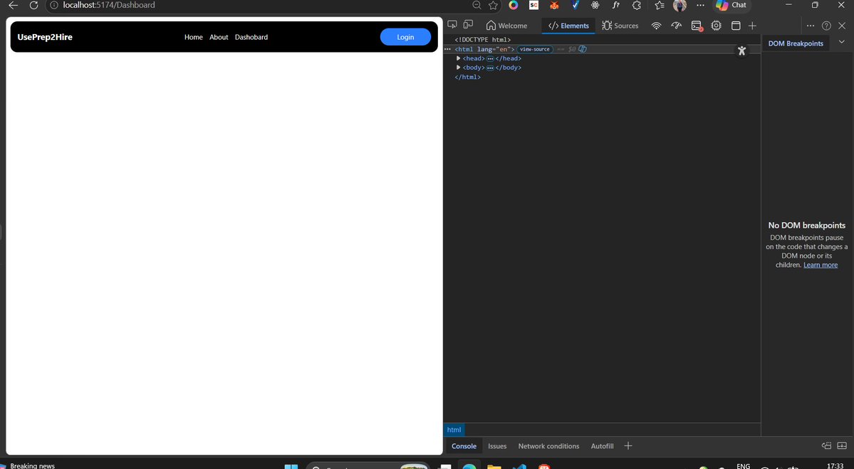This screenshot has height=469, width=854.
Task: Click the plus icon to add DevTools panel
Action: point(752,25)
